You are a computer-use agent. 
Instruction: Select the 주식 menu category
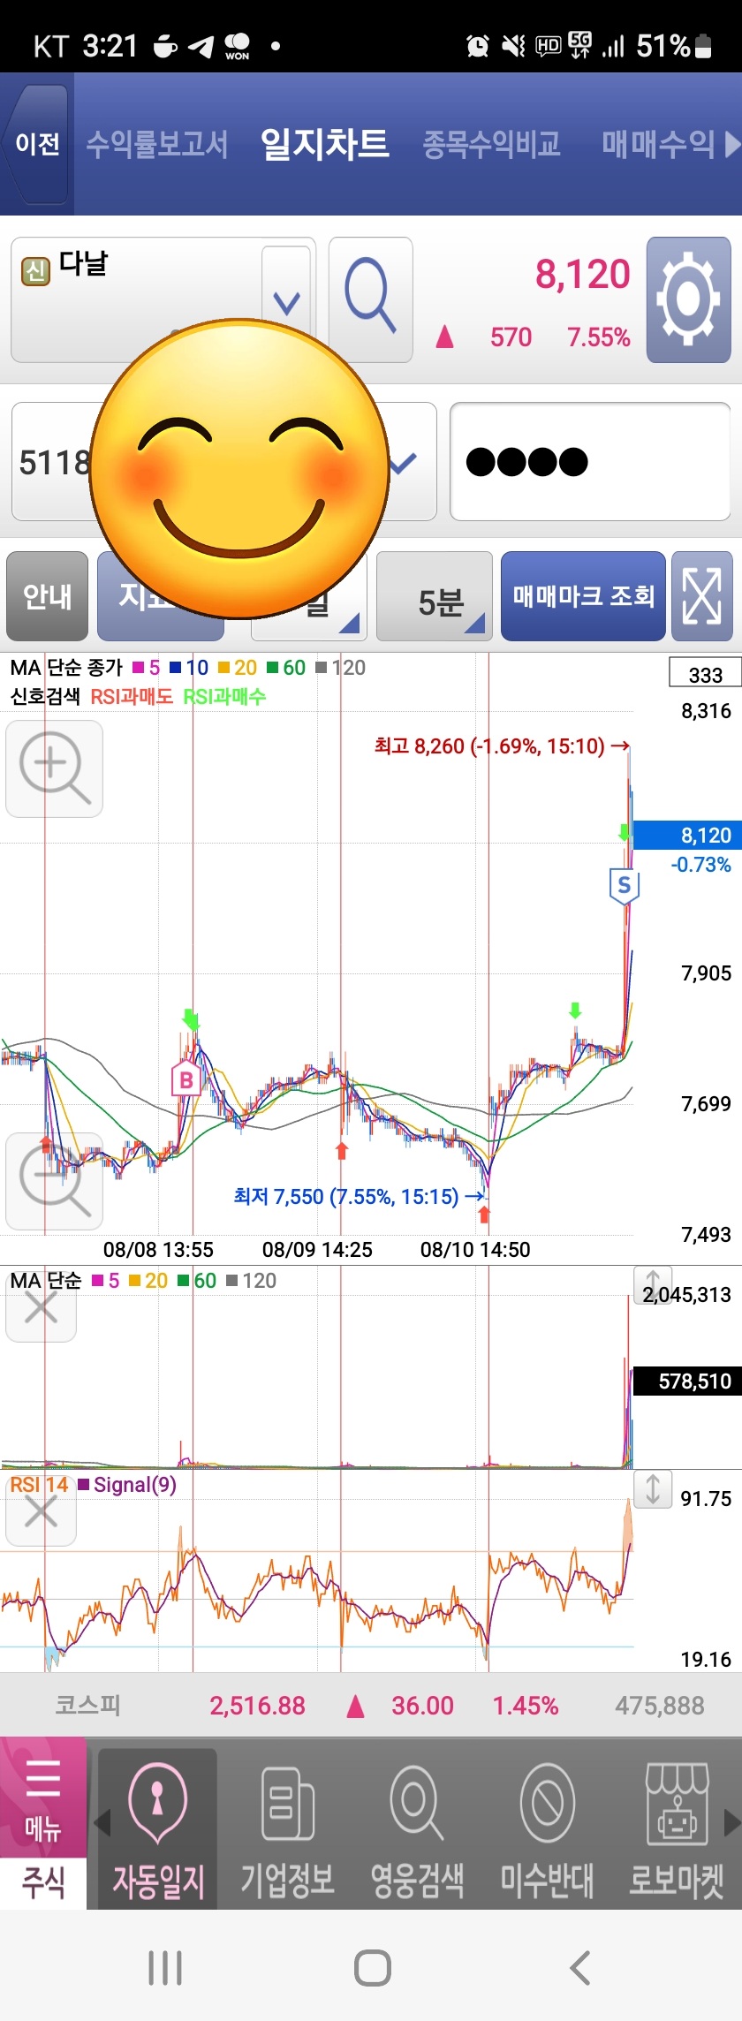pyautogui.click(x=43, y=1882)
